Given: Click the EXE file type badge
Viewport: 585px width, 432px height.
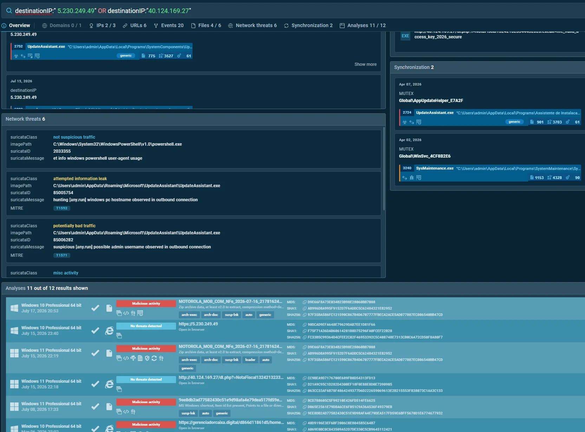Looking at the screenshot, I should 405,36.
